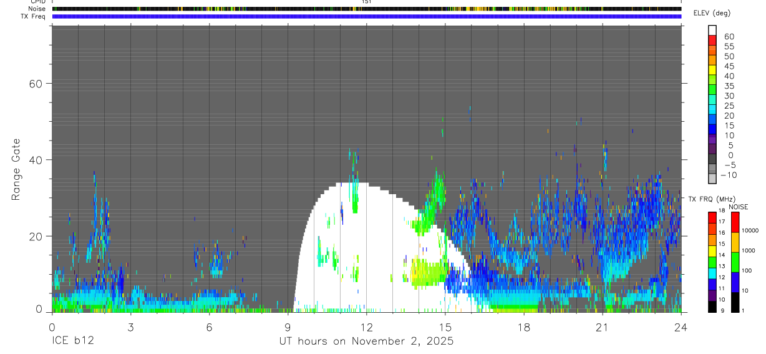The height and width of the screenshot is (354, 766).
Task: Click the TX FRQ scale value '9'
Action: point(723,310)
